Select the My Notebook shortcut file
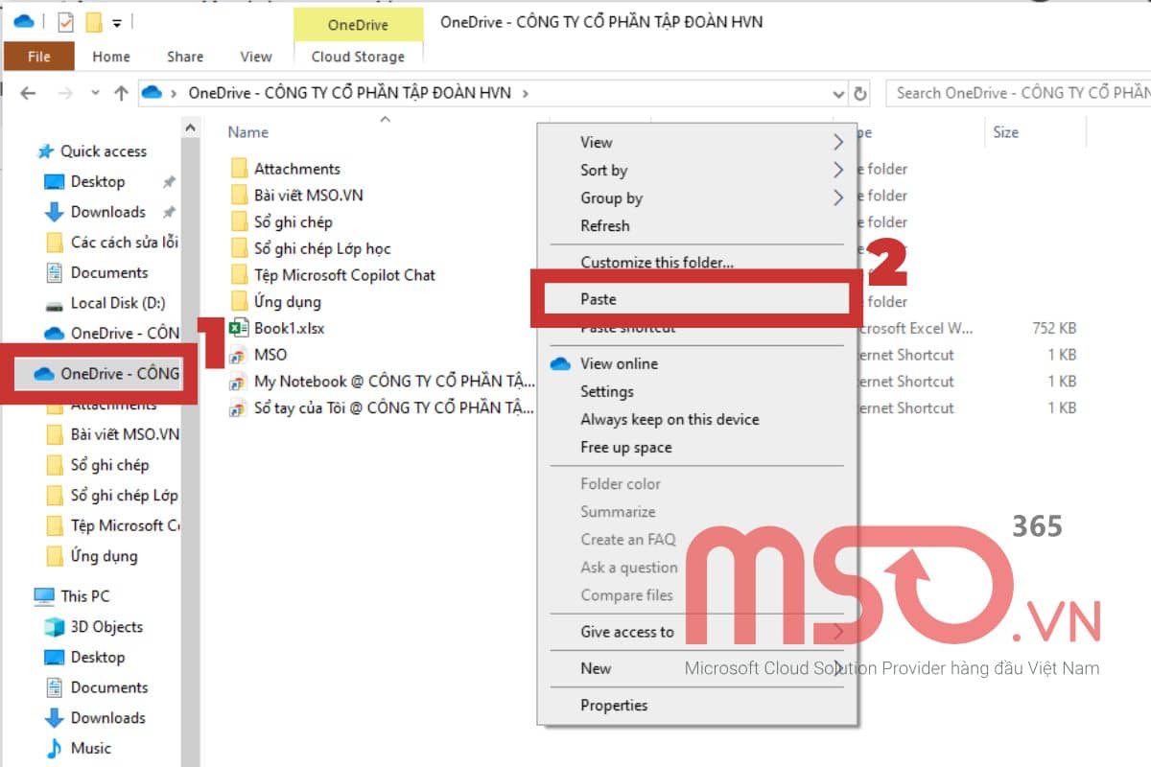 click(394, 382)
